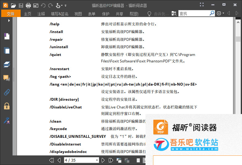Image resolution: width=242 pixels, height=165 pixels.
Task: Open the Security lock panel
Action: (7, 106)
